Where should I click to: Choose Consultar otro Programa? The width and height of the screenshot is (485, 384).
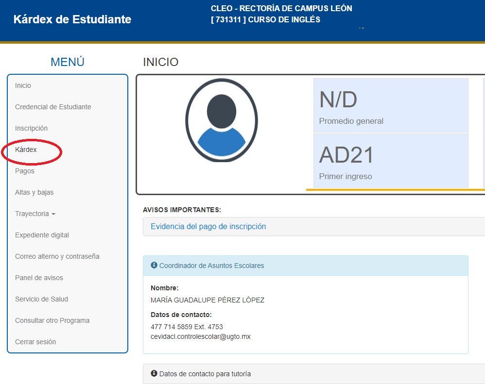coord(52,320)
